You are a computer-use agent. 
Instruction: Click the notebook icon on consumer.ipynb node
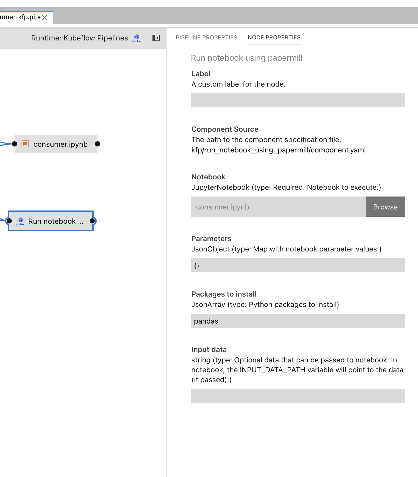25,144
